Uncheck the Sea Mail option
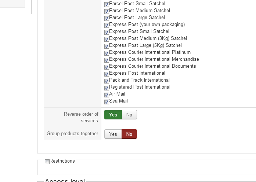This screenshot has width=256, height=182. (x=107, y=102)
